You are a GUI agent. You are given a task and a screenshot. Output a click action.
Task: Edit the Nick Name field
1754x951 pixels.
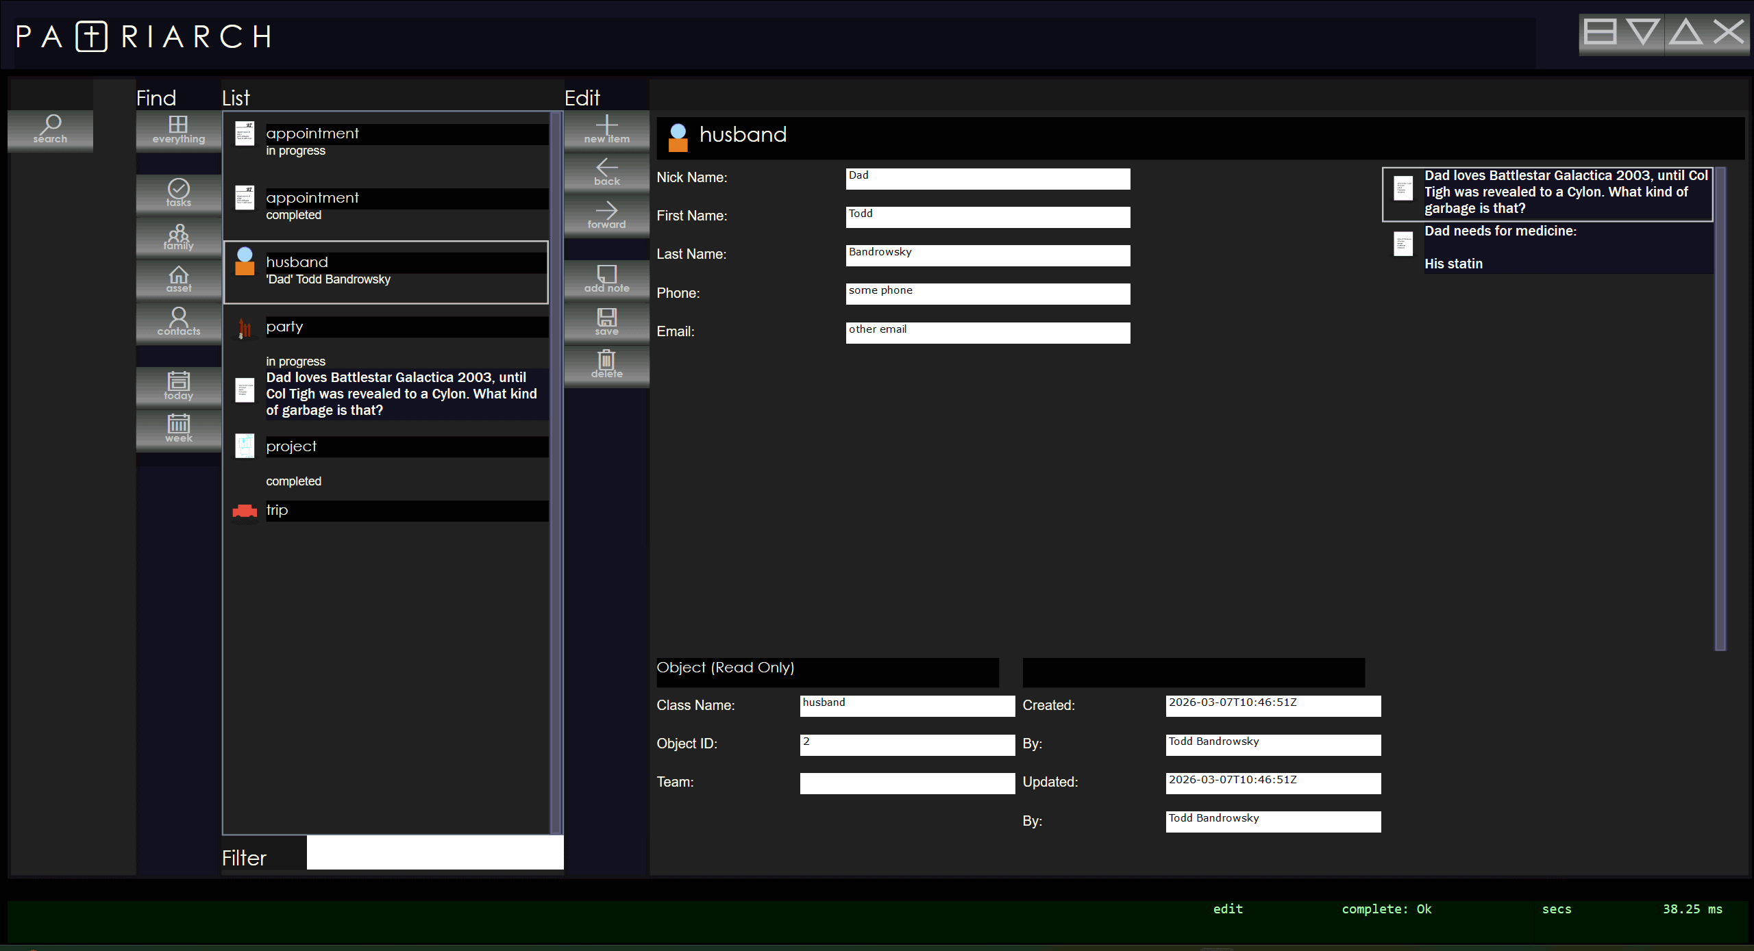[x=987, y=179]
